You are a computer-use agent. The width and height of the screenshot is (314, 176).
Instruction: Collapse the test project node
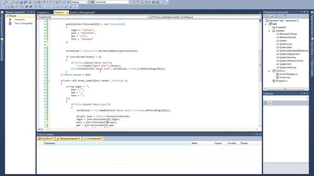click(x=266, y=24)
